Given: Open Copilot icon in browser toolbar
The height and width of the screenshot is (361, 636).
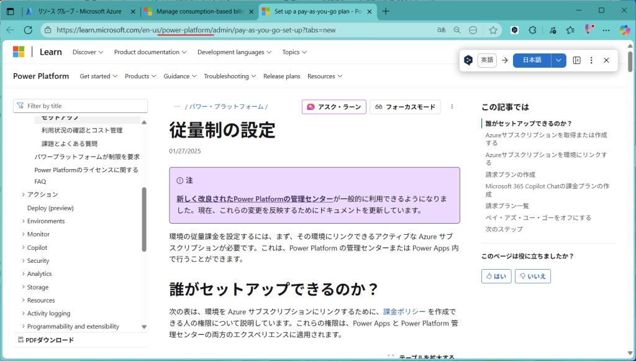Looking at the screenshot, I should 625,30.
